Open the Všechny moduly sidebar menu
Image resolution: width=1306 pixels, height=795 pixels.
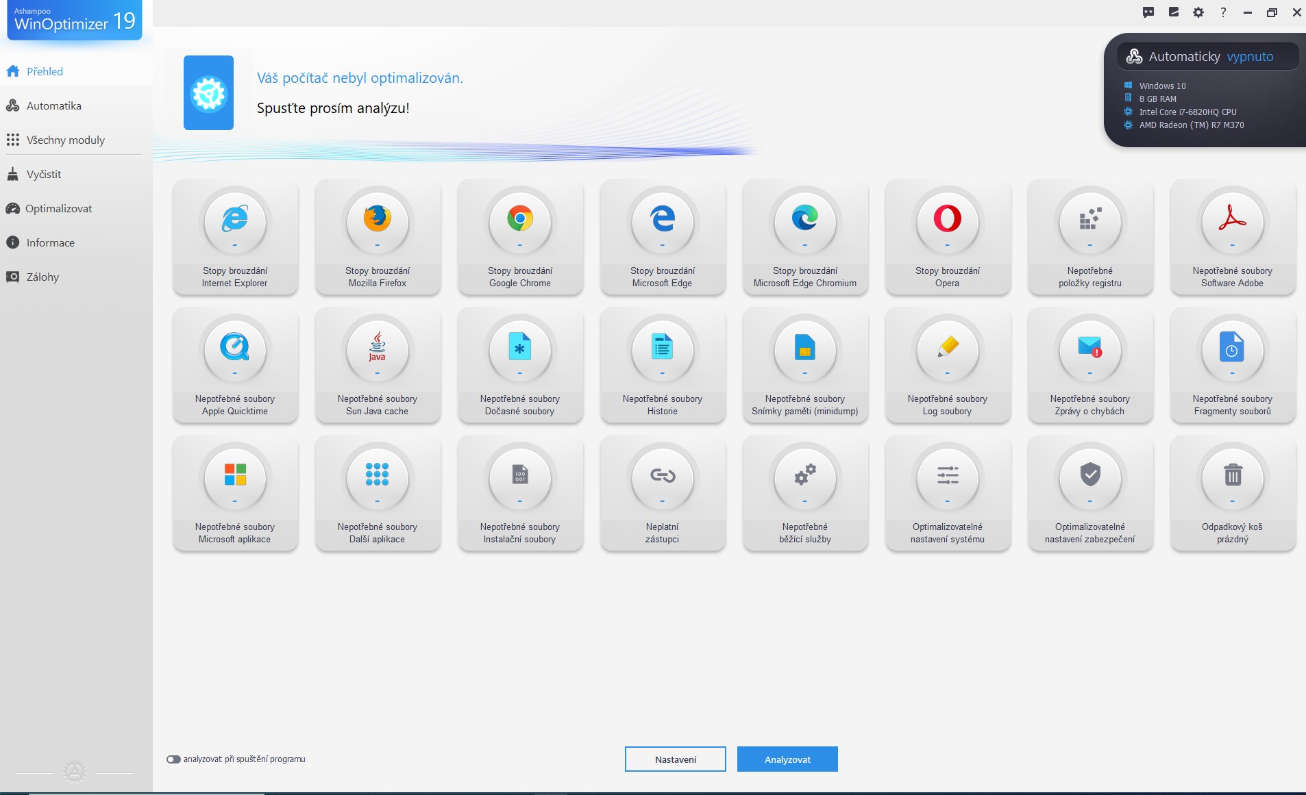[x=66, y=140]
